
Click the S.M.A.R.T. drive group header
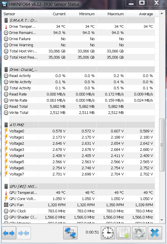78,20
